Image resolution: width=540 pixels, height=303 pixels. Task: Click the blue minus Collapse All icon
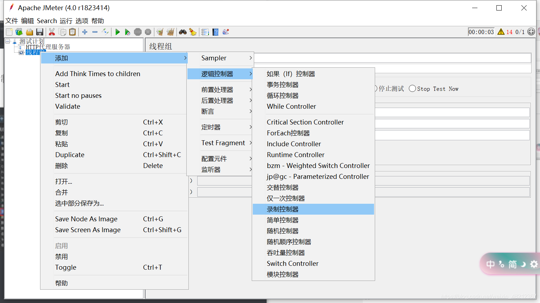[95, 32]
